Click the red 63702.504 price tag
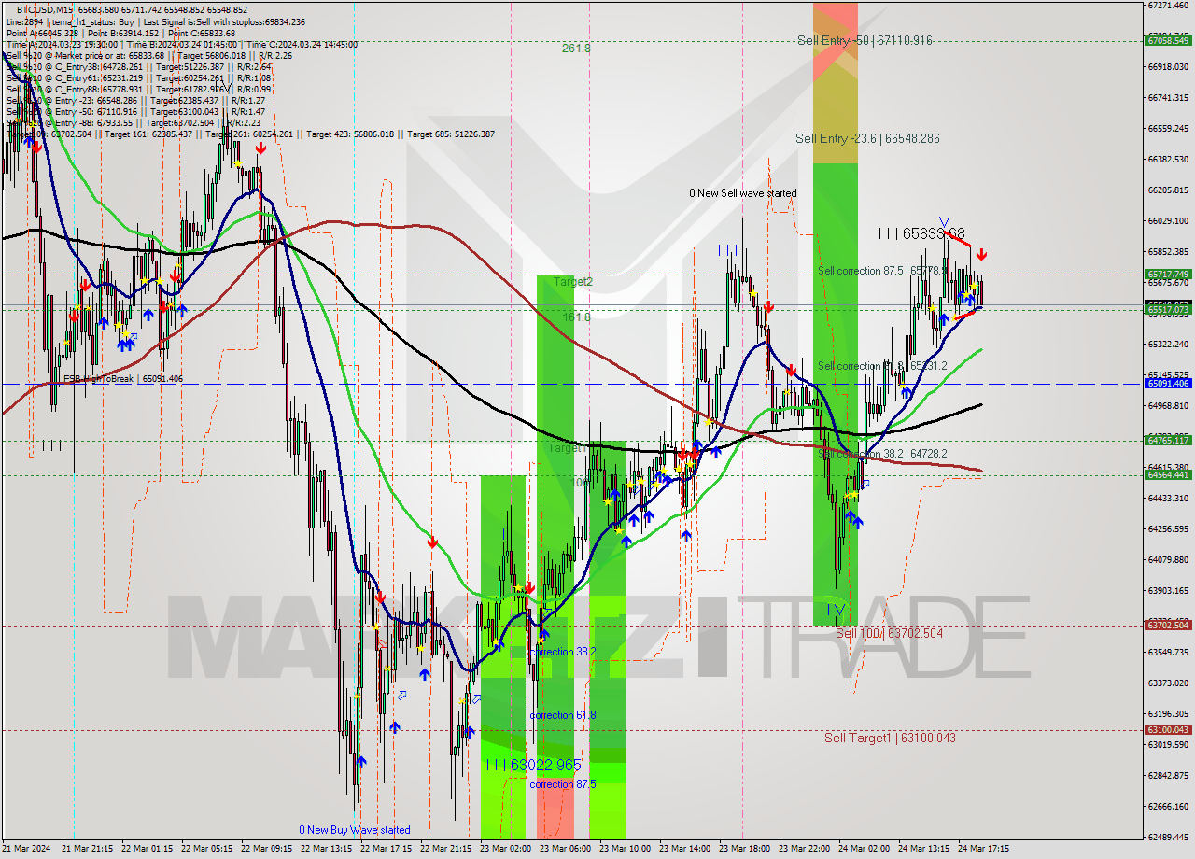 (x=1167, y=626)
